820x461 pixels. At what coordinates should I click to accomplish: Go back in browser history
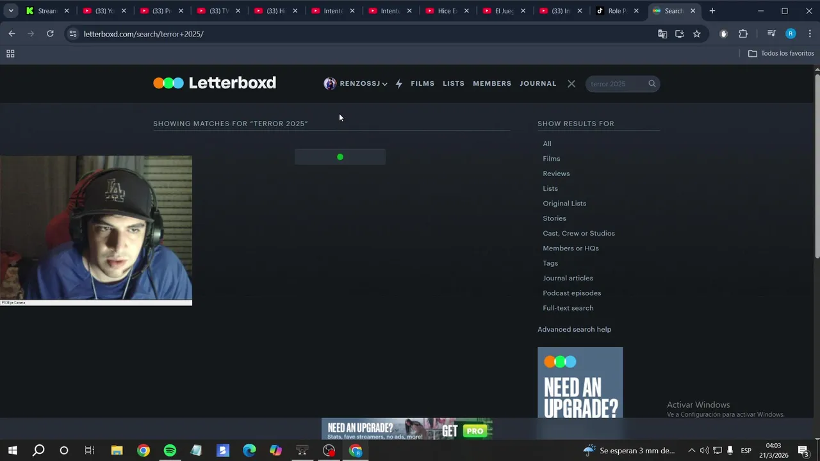click(x=12, y=34)
